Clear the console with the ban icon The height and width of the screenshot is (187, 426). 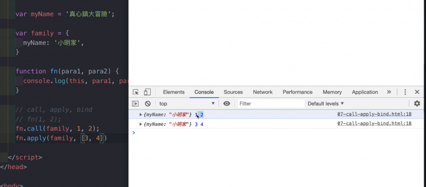click(148, 103)
